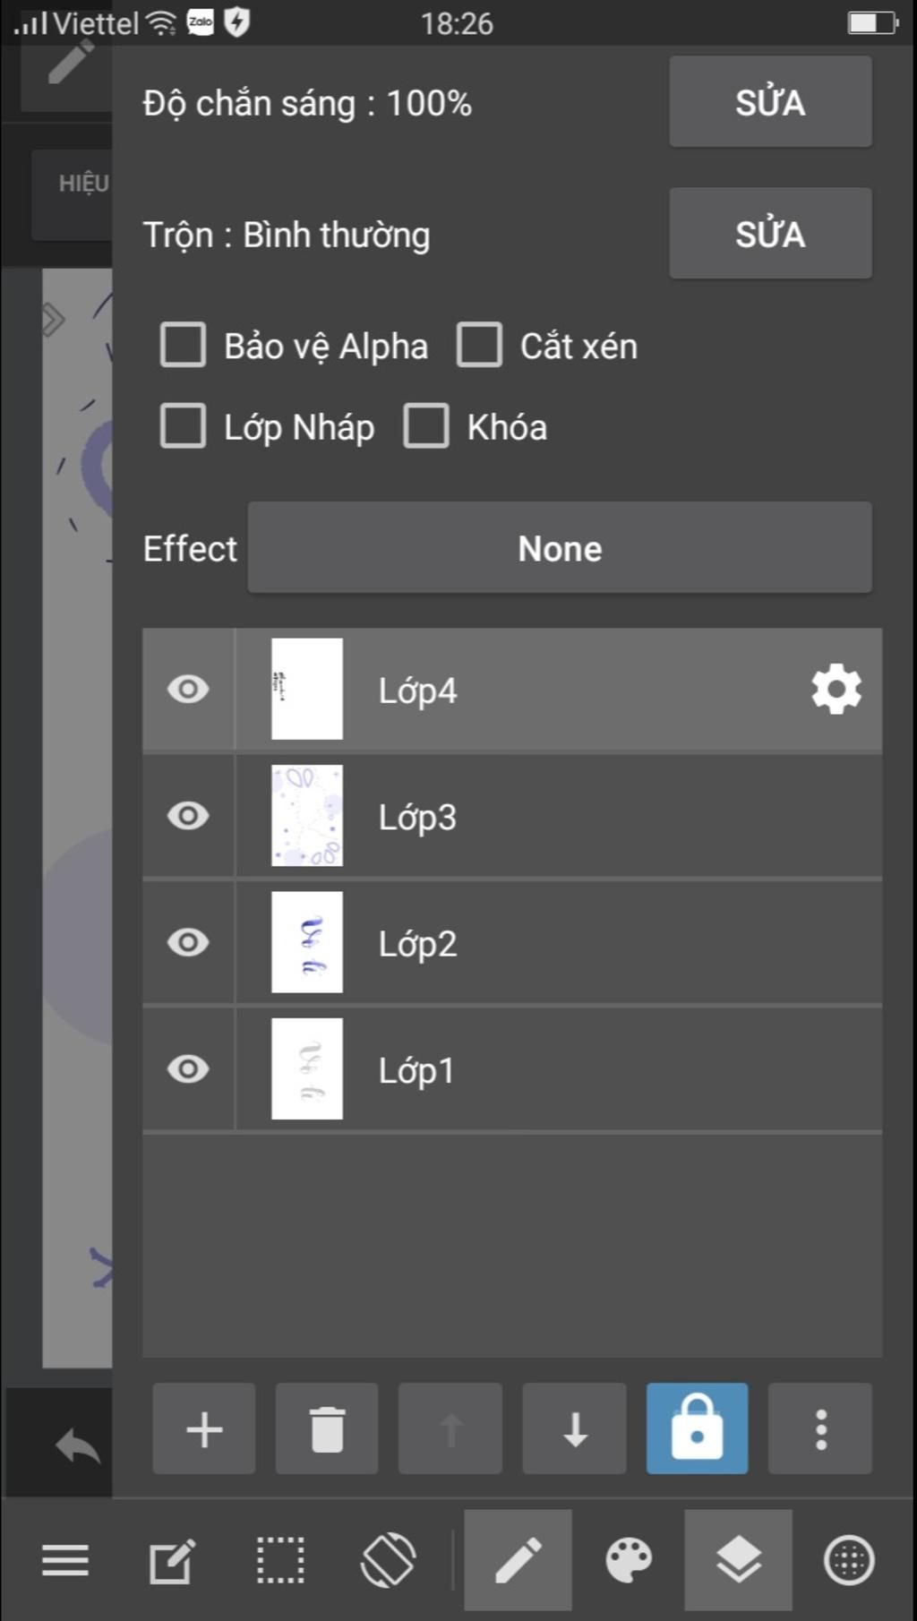This screenshot has height=1621, width=917.
Task: Open layer more options three-dot menu
Action: 820,1428
